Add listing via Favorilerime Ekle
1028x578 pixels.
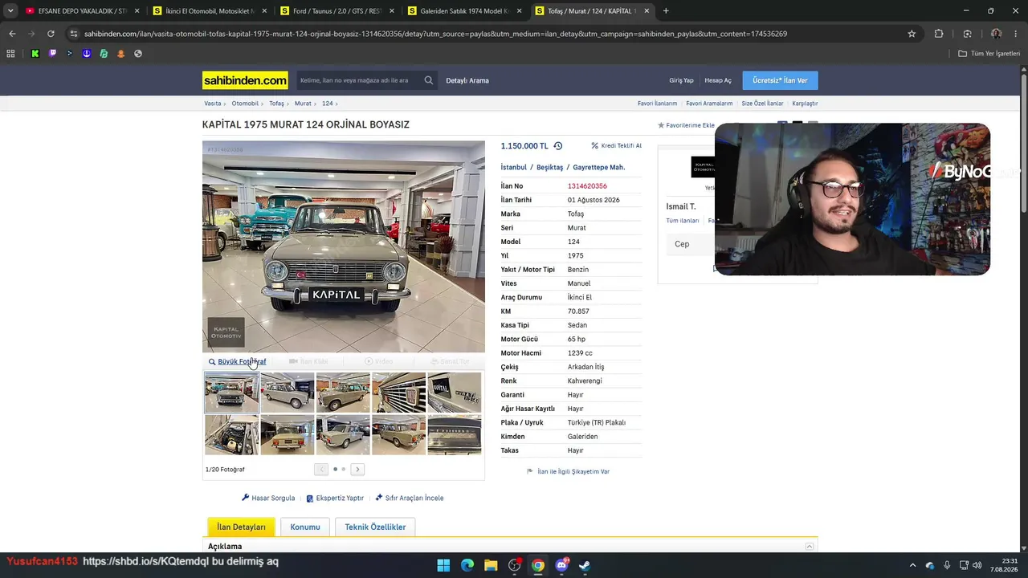(686, 125)
